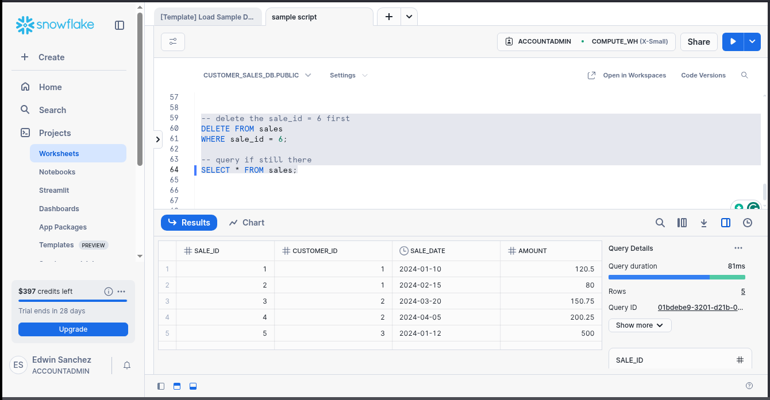This screenshot has height=400, width=770.
Task: Open the [Template] Load Sample worksheet tab
Action: [208, 17]
